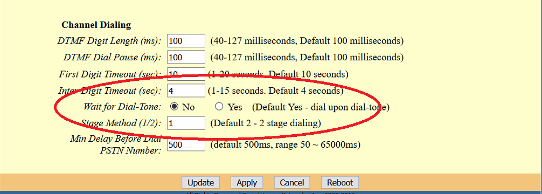Click the Stage Method (1/2) input field

click(186, 123)
